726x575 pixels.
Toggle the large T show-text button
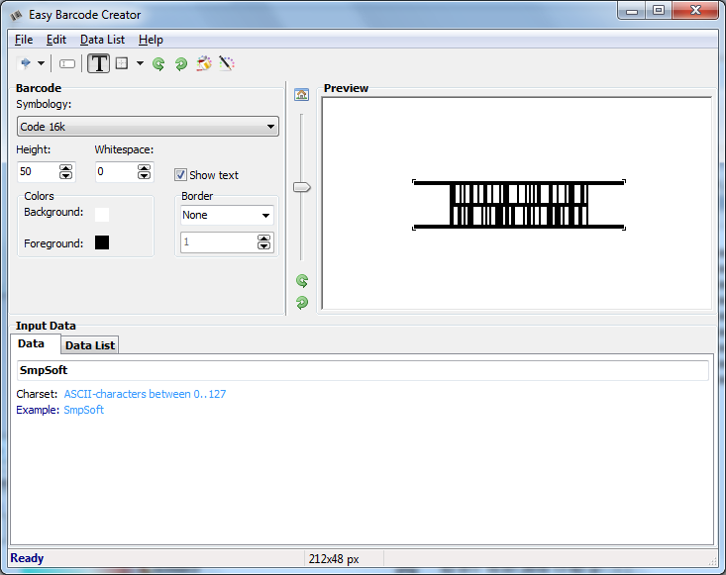tap(99, 63)
